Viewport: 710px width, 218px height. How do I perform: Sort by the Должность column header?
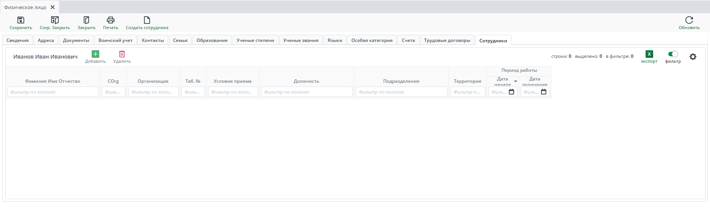tap(307, 81)
